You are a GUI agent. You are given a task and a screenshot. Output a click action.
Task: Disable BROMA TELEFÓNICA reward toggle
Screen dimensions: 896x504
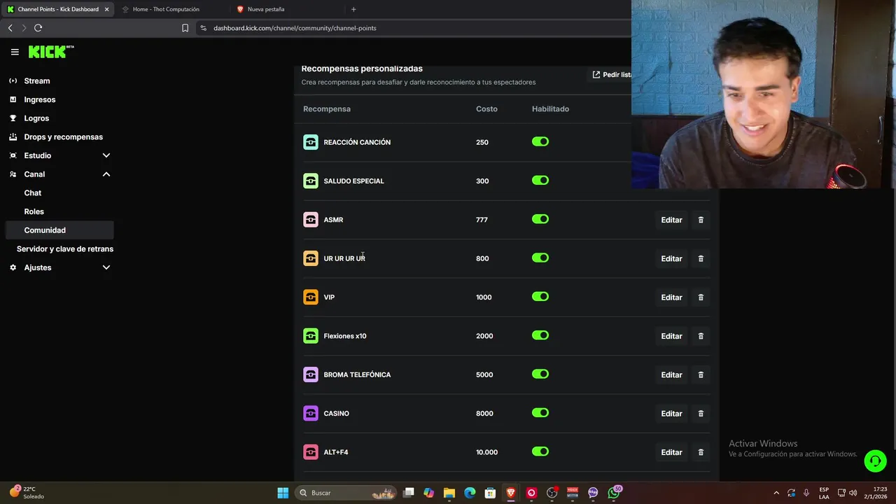(540, 374)
